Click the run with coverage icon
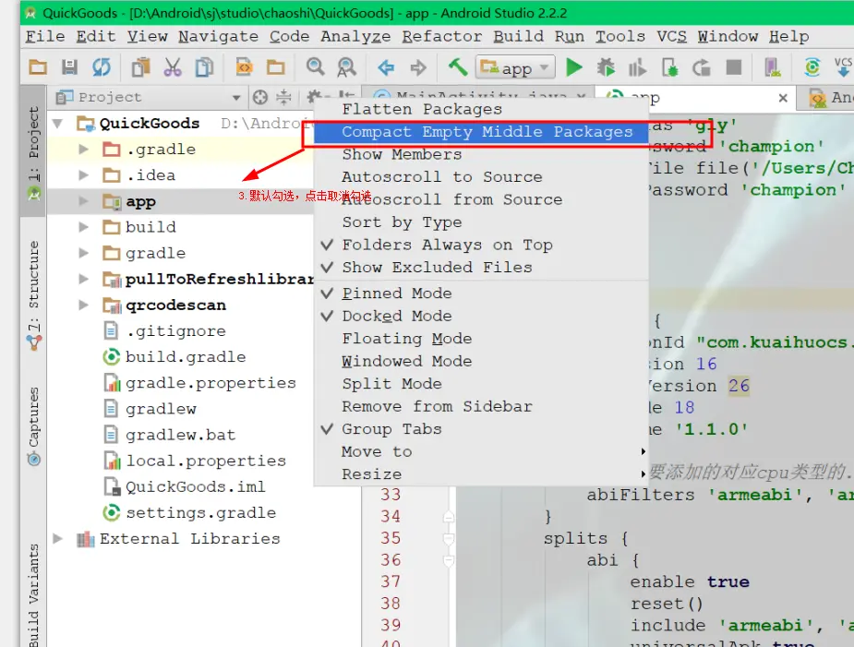 coord(637,67)
